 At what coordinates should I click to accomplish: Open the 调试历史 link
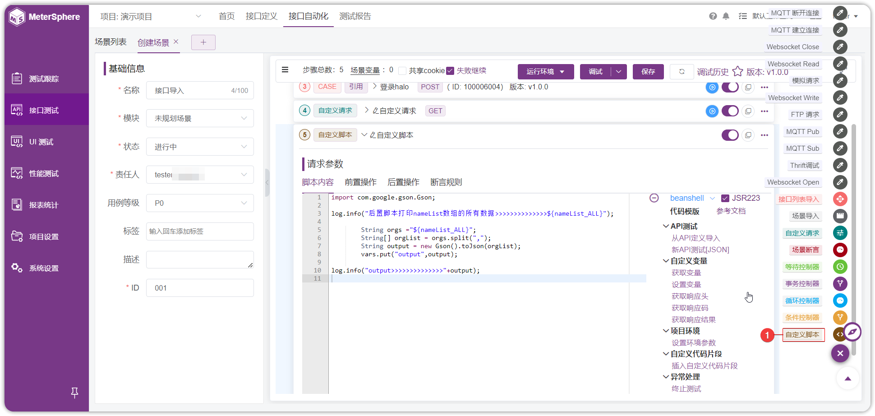713,72
